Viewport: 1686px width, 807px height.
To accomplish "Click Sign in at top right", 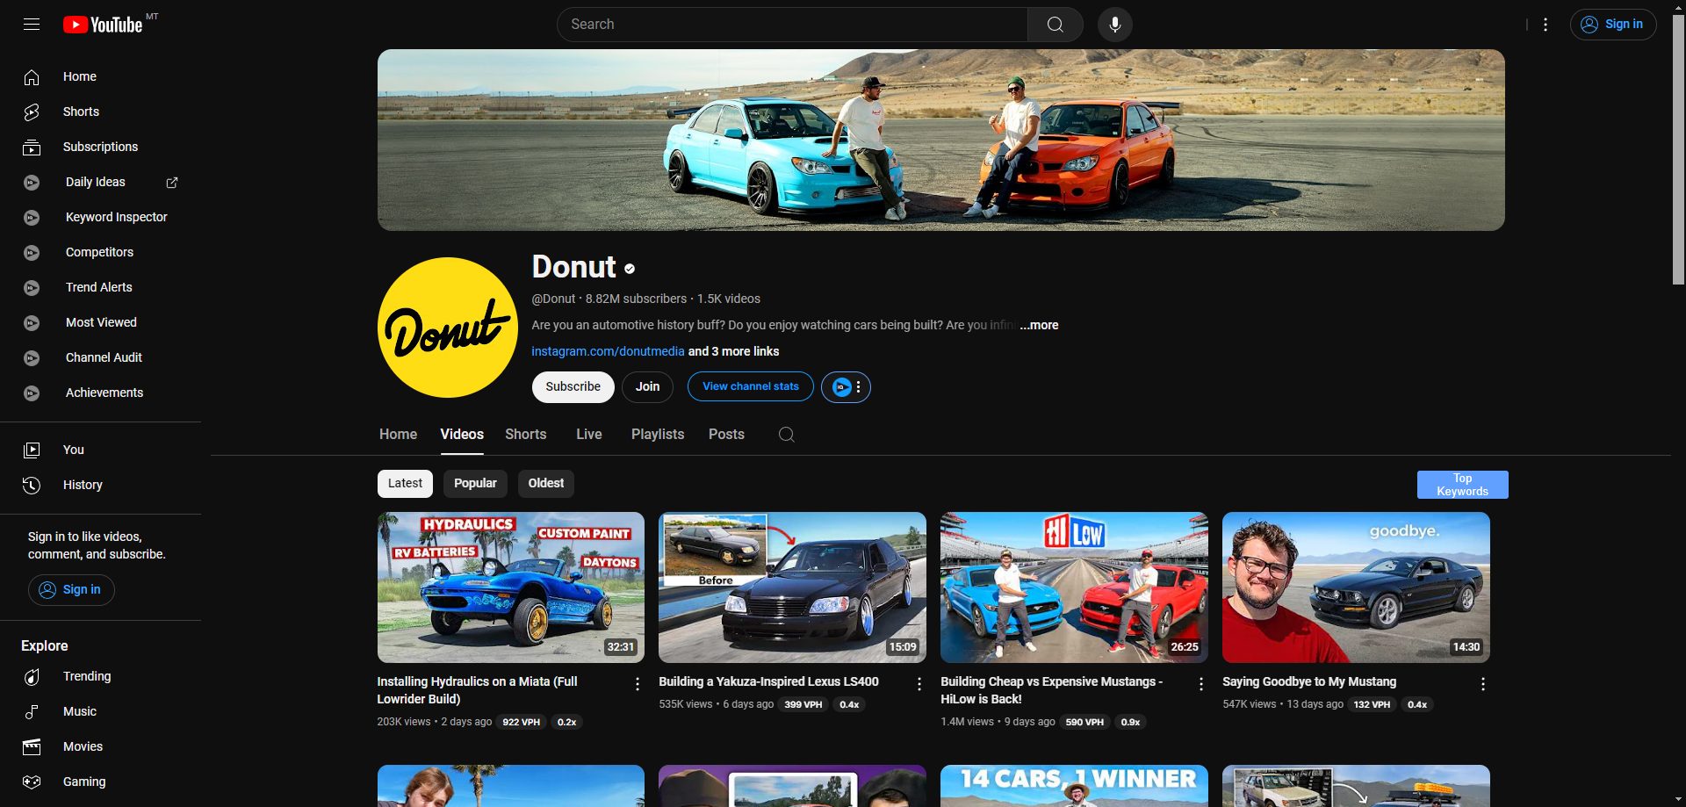I will (x=1613, y=25).
